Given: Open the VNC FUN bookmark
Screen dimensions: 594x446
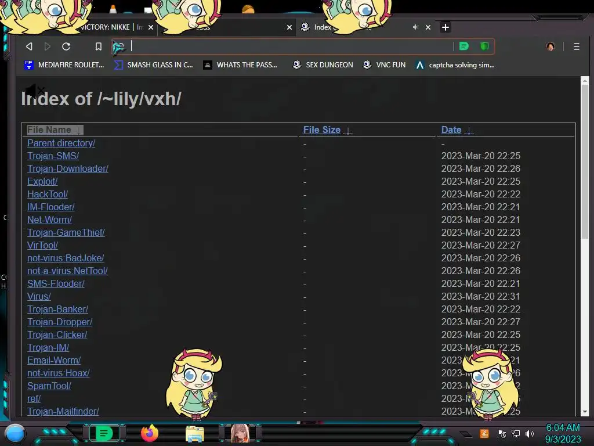Looking at the screenshot, I should 384,65.
